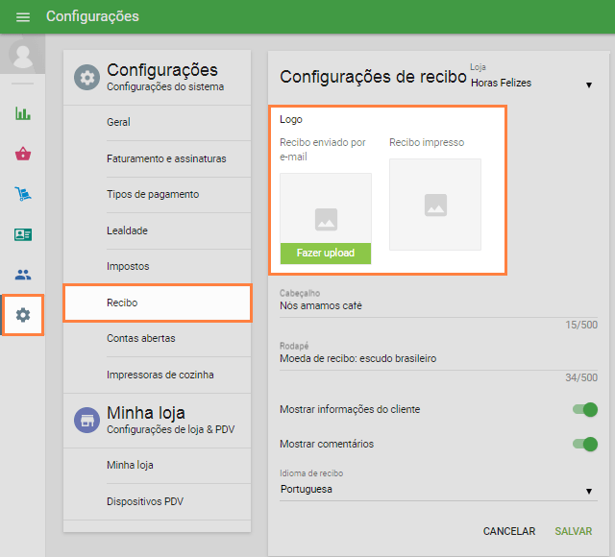Click the SALVAR button

574,531
